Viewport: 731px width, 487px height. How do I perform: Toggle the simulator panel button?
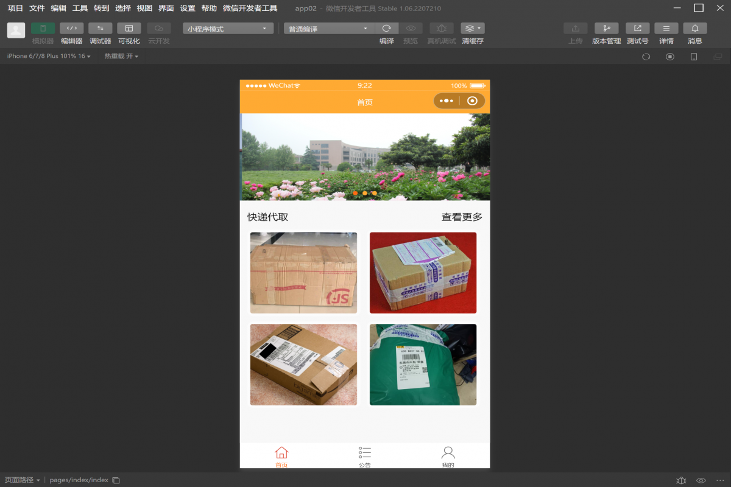pos(43,29)
